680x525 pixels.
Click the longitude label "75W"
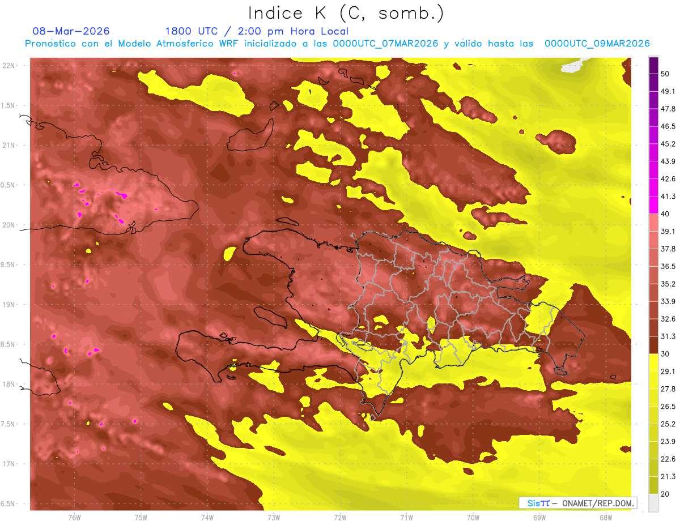pos(141,517)
